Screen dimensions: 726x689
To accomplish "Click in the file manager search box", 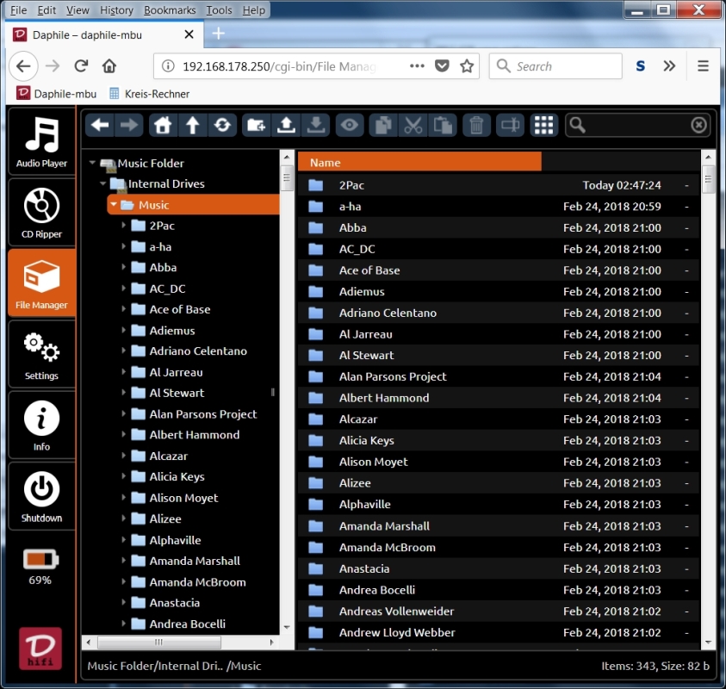I will coord(636,125).
